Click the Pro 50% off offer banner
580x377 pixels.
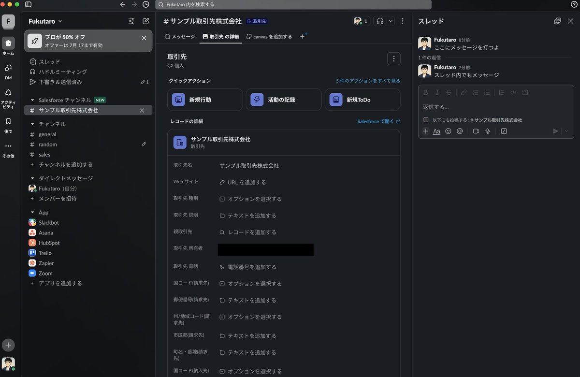[88, 41]
